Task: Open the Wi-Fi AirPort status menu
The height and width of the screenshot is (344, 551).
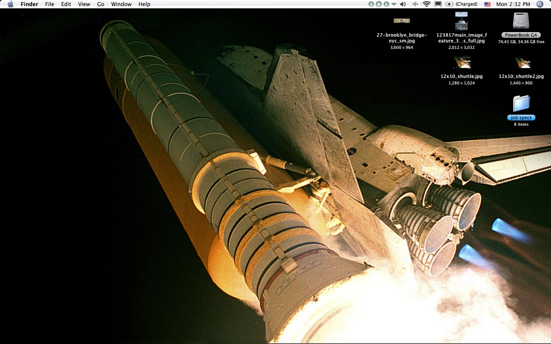Action: click(x=427, y=4)
